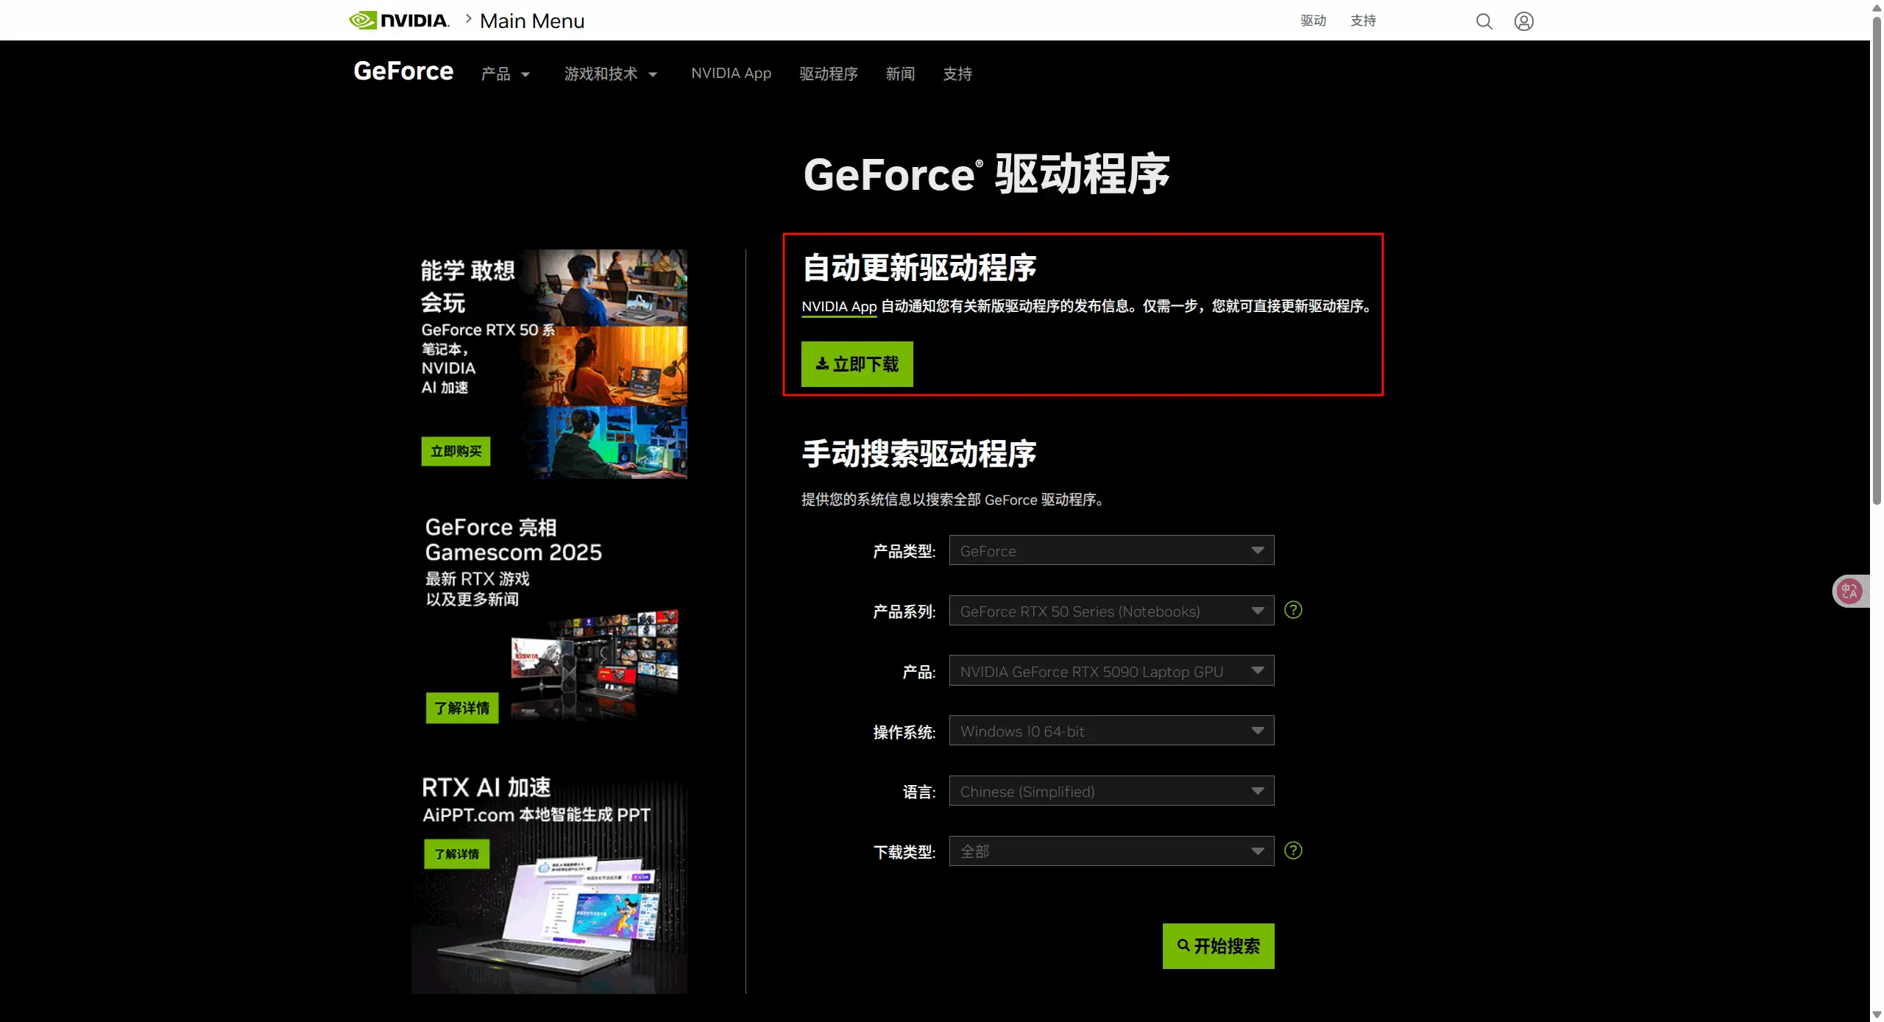The width and height of the screenshot is (1884, 1022).
Task: Open 产品类型 dropdown showing GeForce
Action: click(1111, 550)
